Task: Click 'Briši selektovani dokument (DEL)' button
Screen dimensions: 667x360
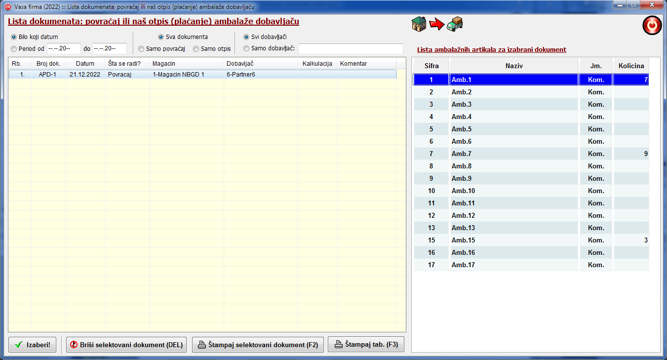Action: tap(126, 345)
